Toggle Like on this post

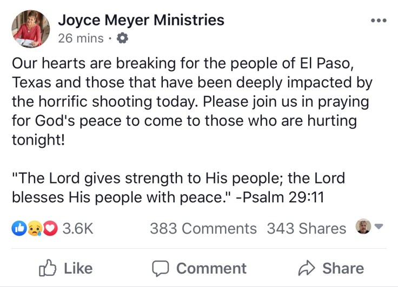click(x=65, y=268)
